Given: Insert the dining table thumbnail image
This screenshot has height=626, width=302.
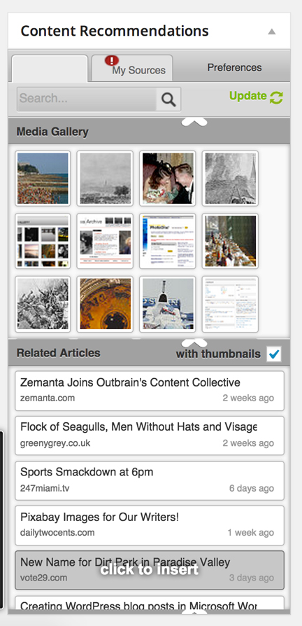Looking at the screenshot, I should pos(230,241).
